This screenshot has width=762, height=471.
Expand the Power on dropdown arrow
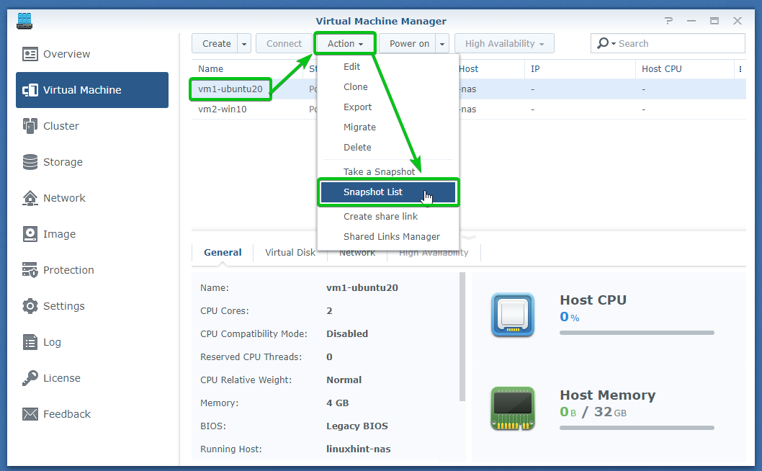click(442, 44)
